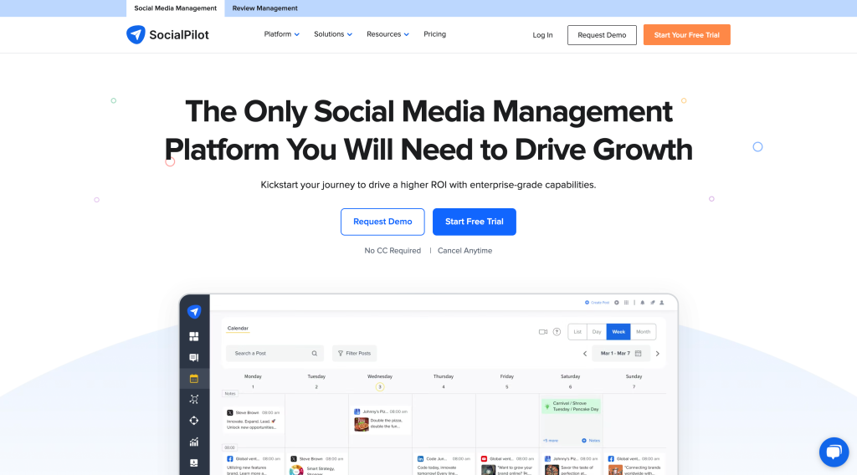Switch to the Social Media Management tab
Screen dimensions: 857x475
coord(176,8)
